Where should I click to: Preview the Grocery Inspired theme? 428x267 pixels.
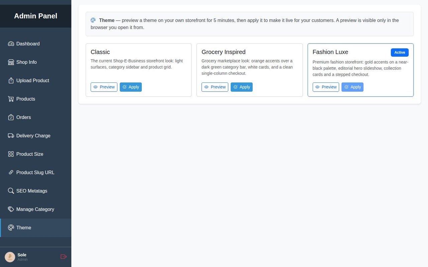tap(215, 87)
